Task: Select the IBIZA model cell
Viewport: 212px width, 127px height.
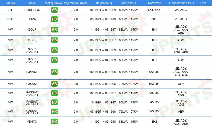Action: pos(32,19)
